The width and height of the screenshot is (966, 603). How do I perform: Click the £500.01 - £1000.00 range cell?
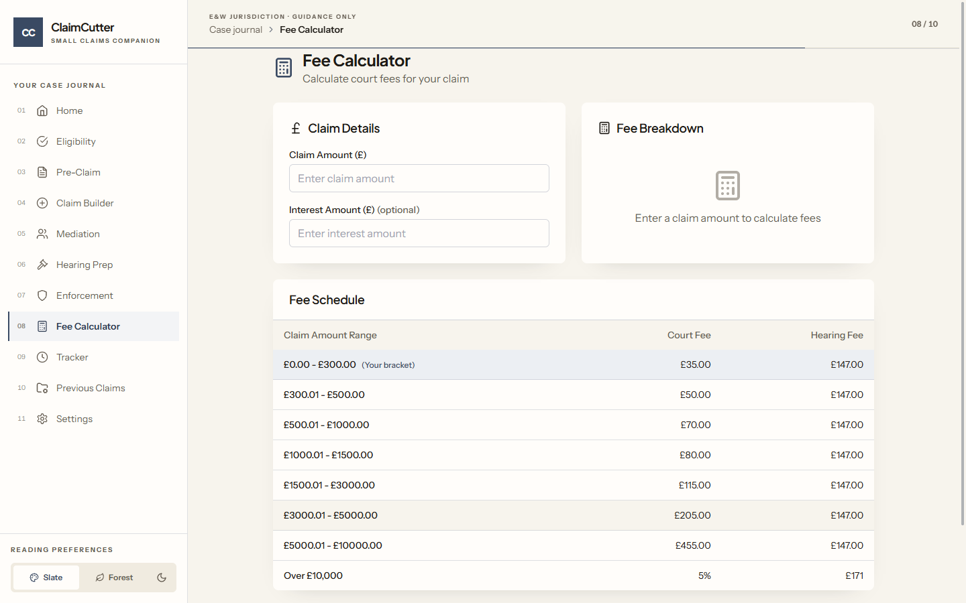(326, 425)
